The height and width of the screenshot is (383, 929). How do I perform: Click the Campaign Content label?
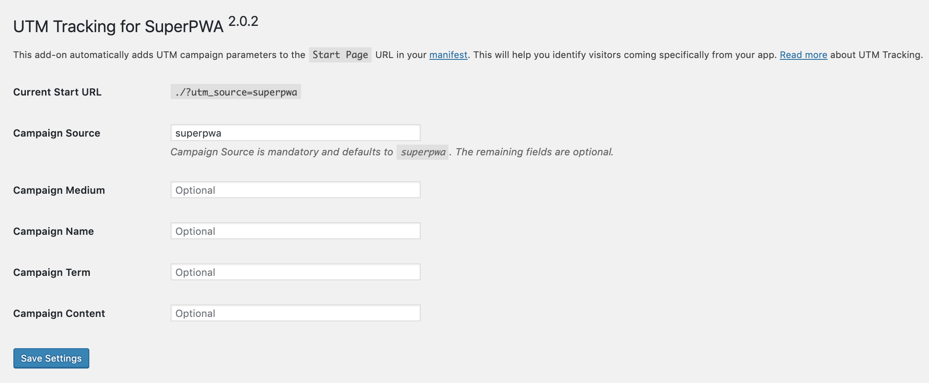(x=59, y=313)
